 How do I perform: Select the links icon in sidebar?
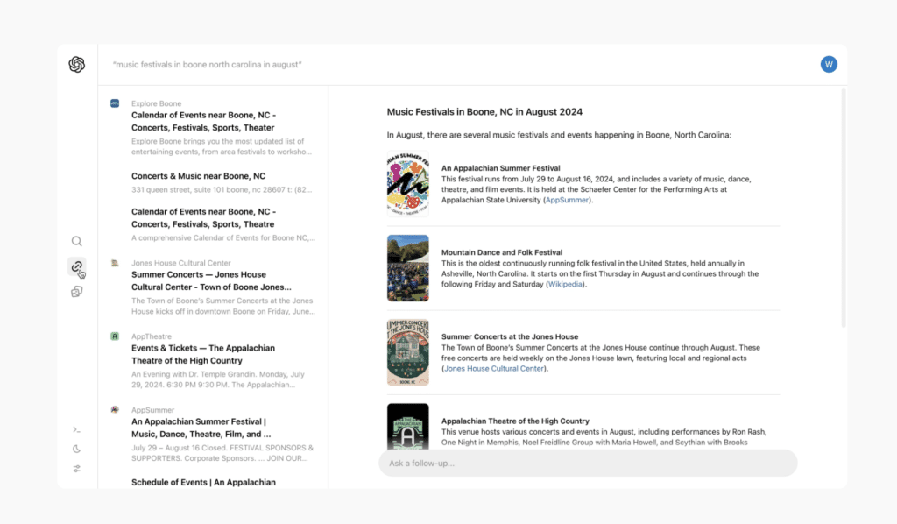coord(77,266)
